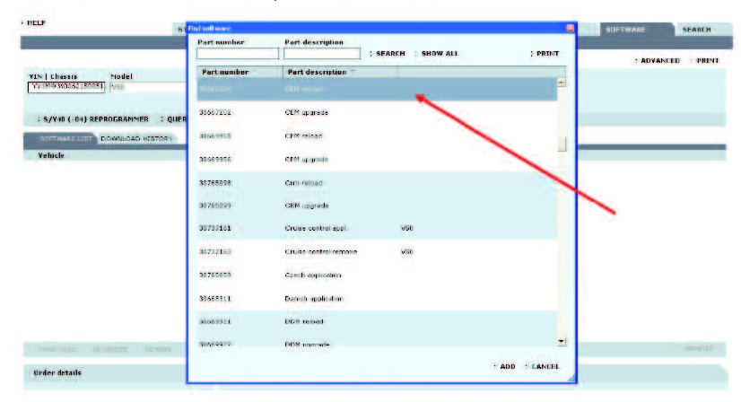The height and width of the screenshot is (402, 741).
Task: Click the Part description search field
Action: [x=323, y=54]
